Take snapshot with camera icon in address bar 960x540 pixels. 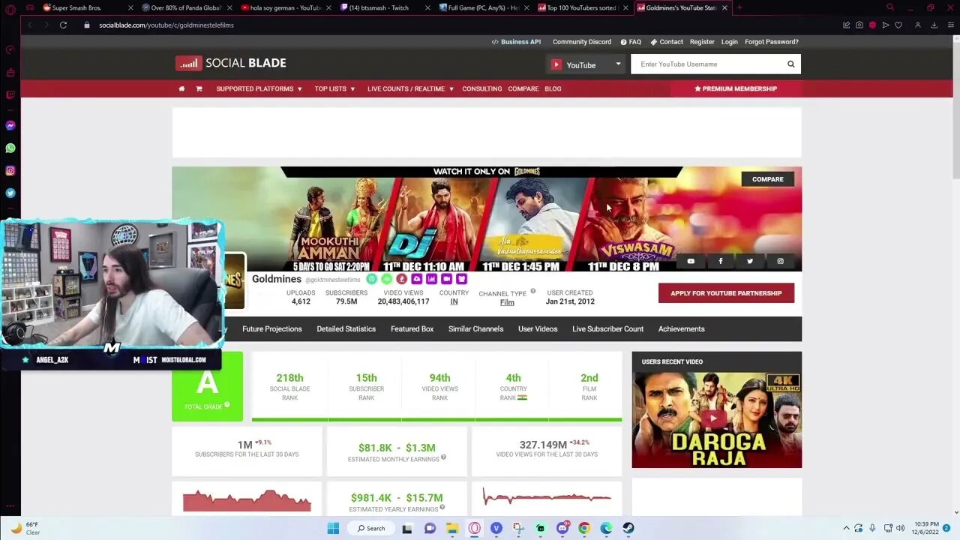859,25
